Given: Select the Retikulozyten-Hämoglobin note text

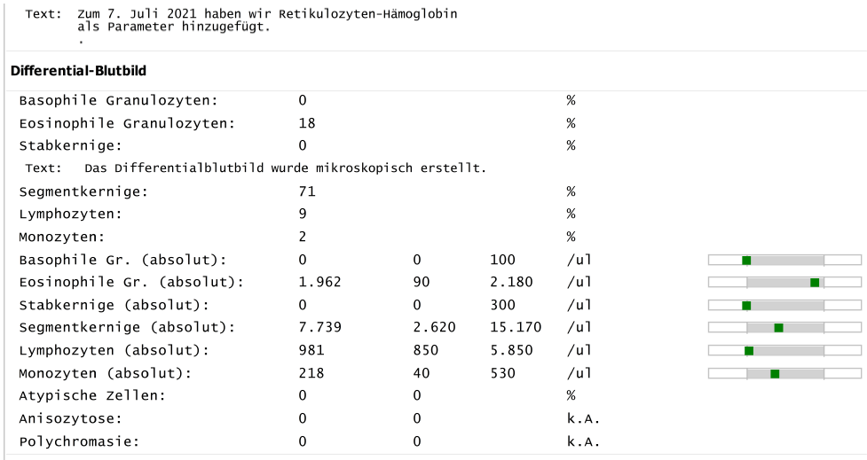Looking at the screenshot, I should pyautogui.click(x=267, y=20).
